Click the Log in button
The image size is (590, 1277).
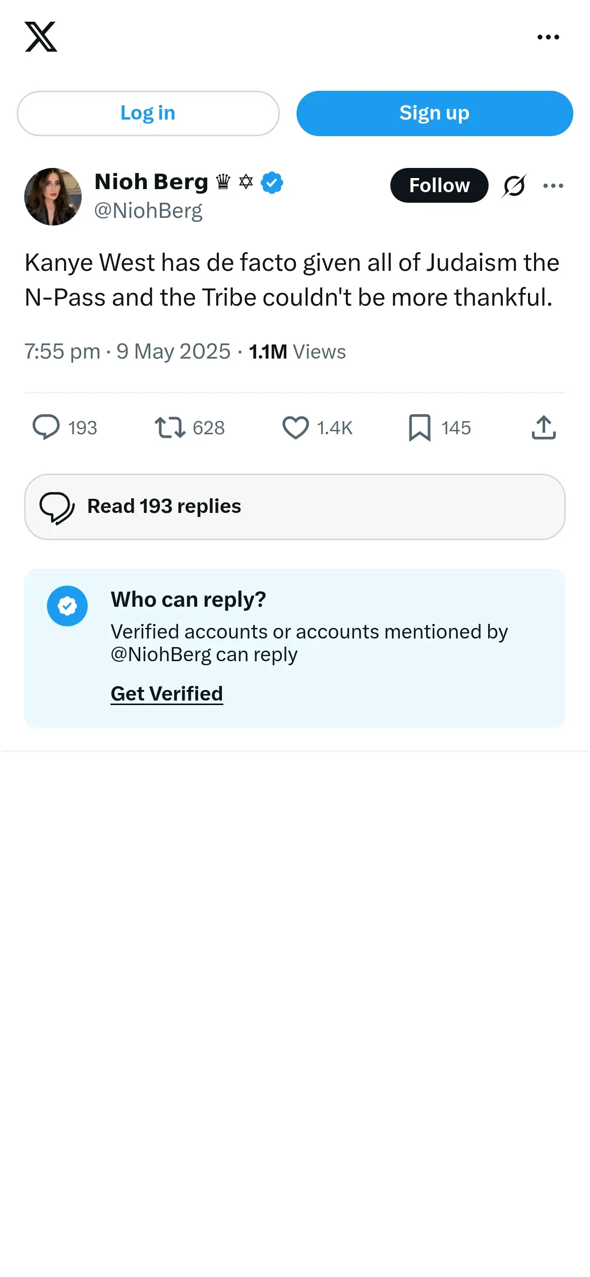148,113
